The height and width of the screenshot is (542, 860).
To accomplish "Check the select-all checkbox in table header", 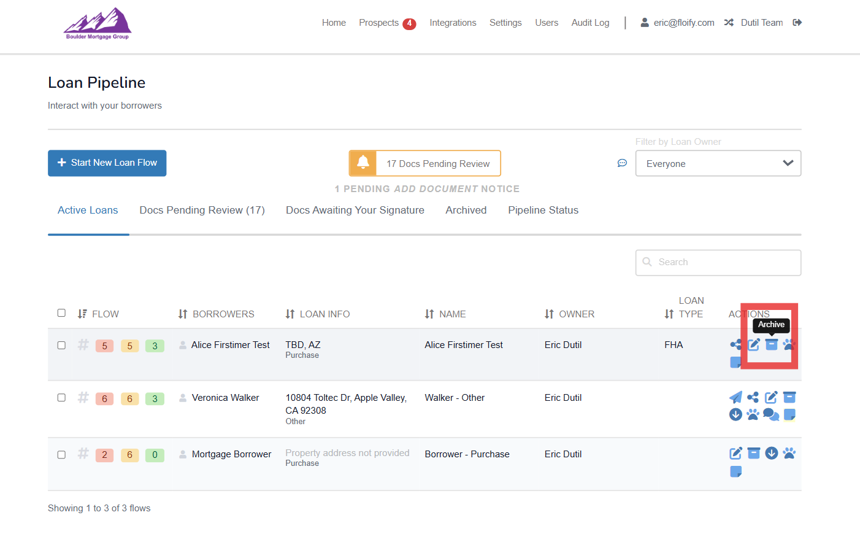I will 61,313.
